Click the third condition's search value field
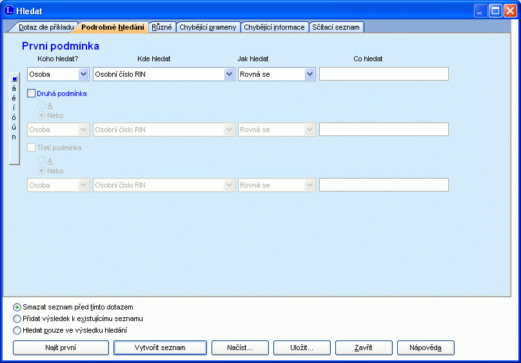The width and height of the screenshot is (521, 363). (x=384, y=185)
